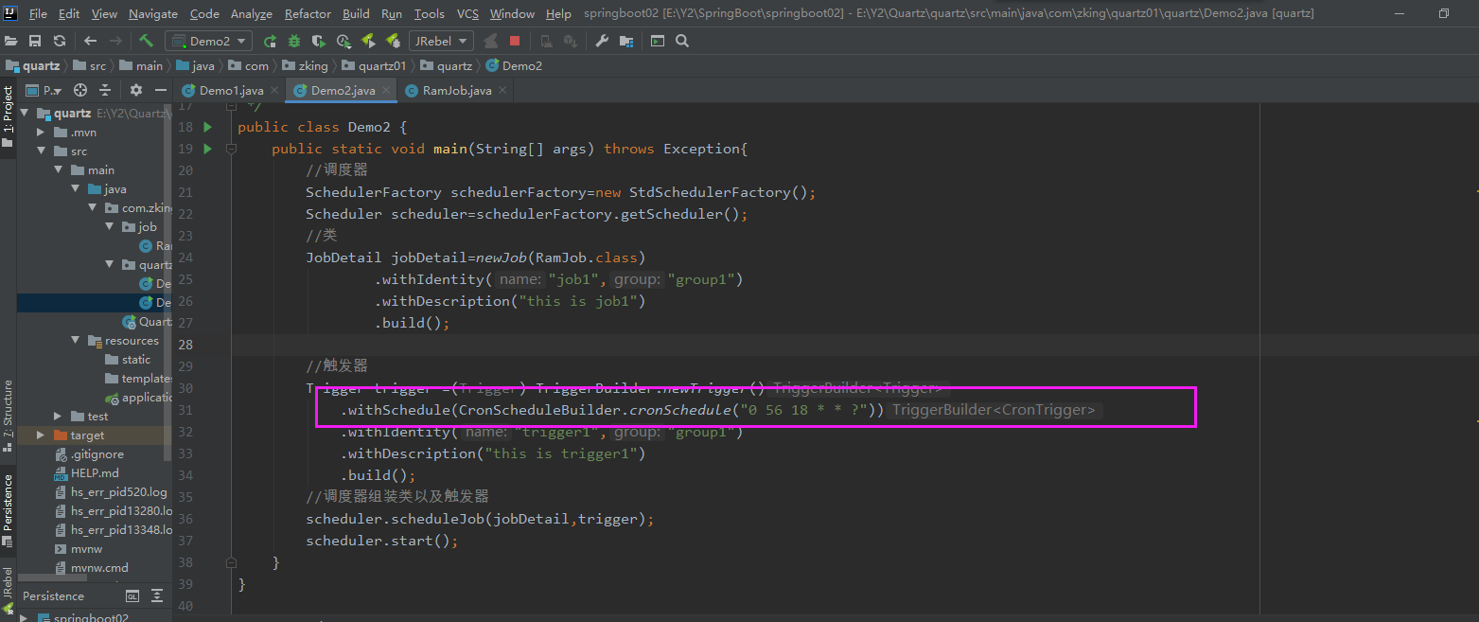Collapse the job package arrow

[109, 227]
